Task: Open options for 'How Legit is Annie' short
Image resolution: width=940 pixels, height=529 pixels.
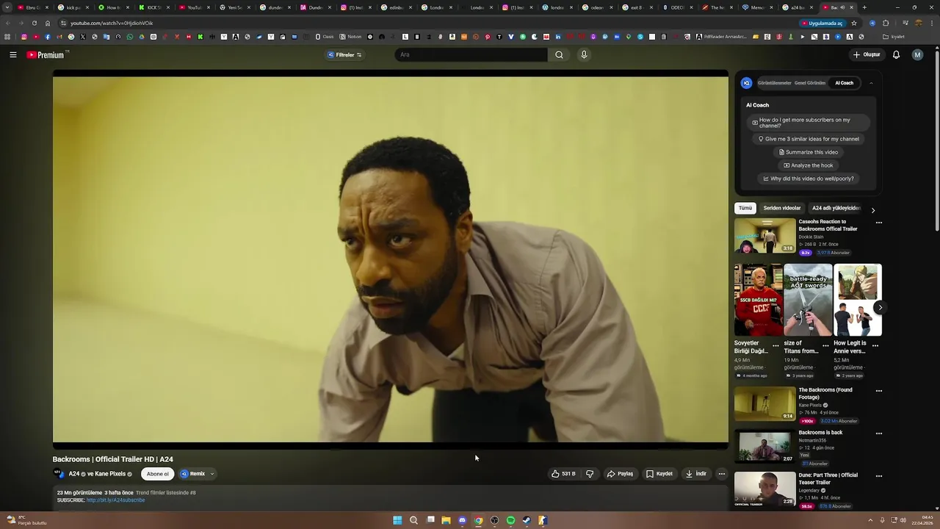Action: (875, 345)
